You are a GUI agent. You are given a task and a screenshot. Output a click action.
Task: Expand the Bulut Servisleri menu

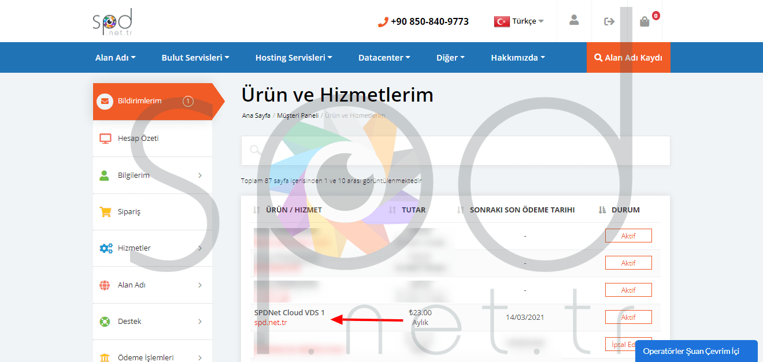click(x=195, y=57)
